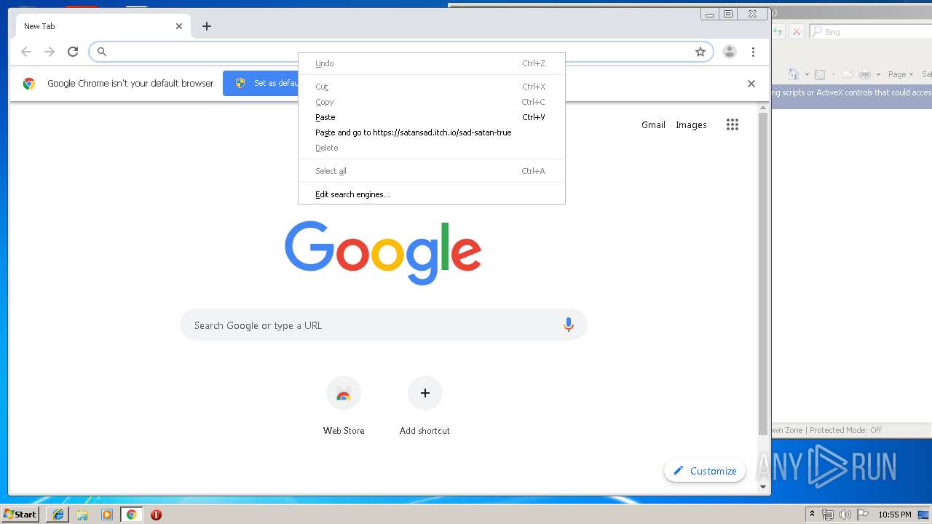Click the voice search microphone
932x524 pixels.
click(x=569, y=325)
